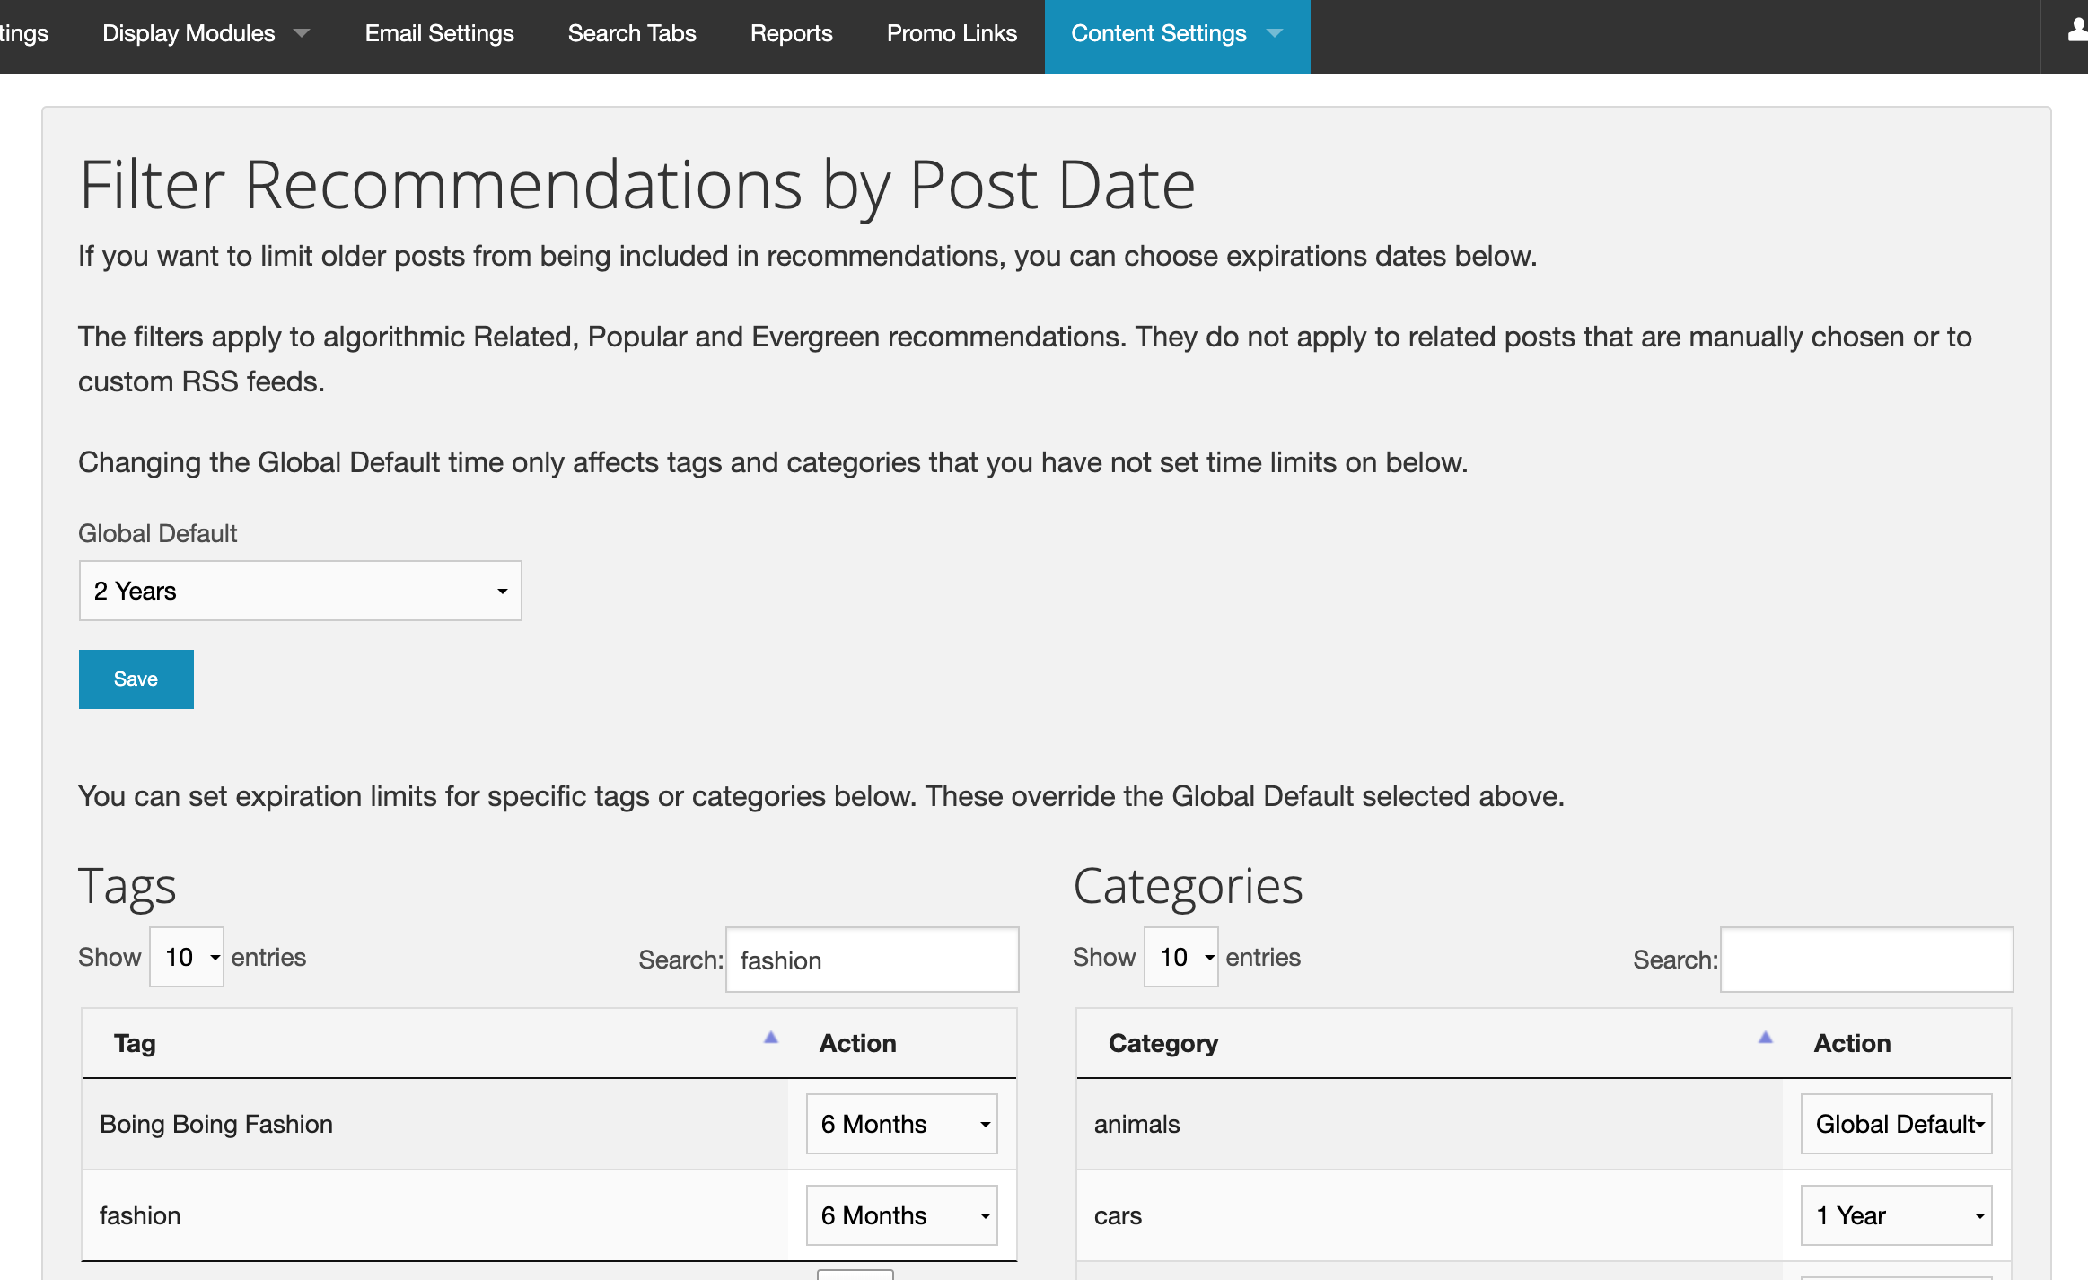This screenshot has height=1280, width=2088.
Task: Select the Boing Boing Fashion row text
Action: (x=216, y=1124)
